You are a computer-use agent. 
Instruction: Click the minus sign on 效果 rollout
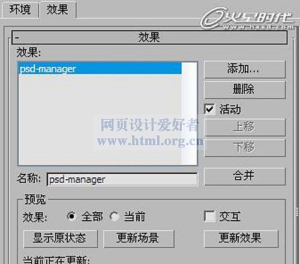tap(17, 37)
